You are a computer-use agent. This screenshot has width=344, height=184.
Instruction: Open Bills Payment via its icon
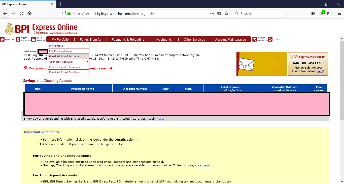[33, 39]
